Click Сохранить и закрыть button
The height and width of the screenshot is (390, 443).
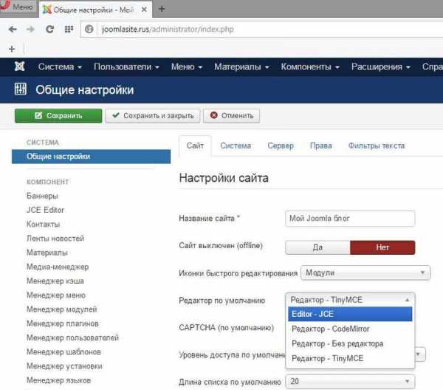[153, 115]
